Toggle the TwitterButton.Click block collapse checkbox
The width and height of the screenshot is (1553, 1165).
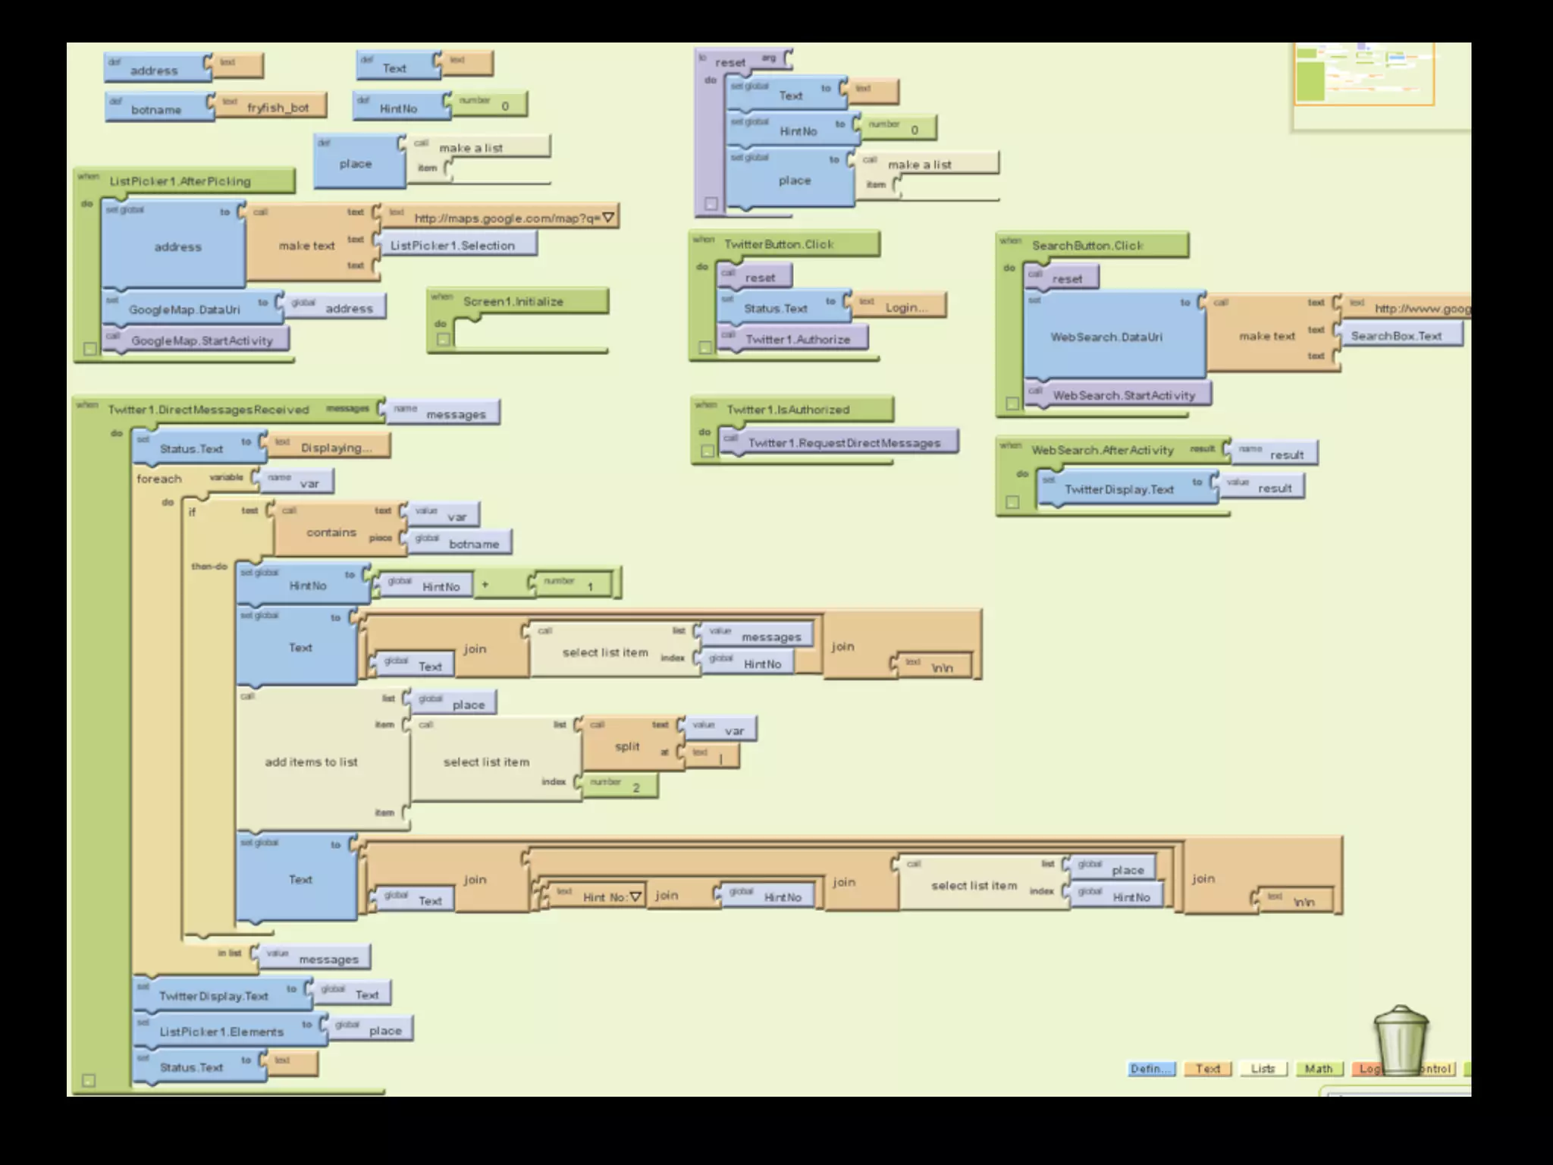coord(704,347)
